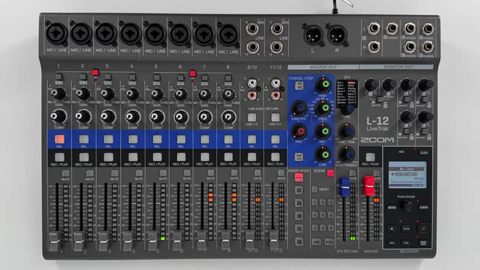
Task: Turn the EFX TYPE selector knob
Action: tap(347, 109)
